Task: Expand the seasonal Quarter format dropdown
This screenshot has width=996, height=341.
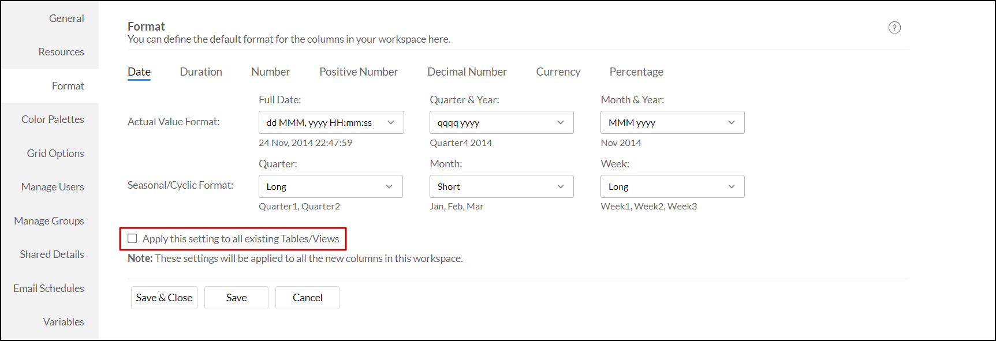Action: pos(330,186)
